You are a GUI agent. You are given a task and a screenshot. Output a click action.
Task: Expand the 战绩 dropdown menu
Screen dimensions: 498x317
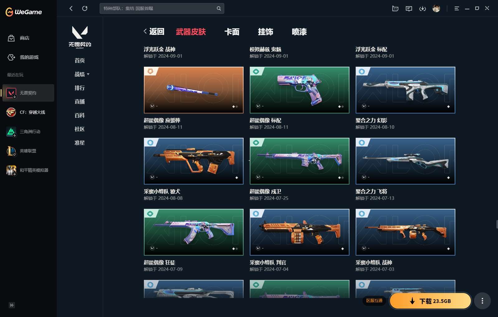[82, 74]
